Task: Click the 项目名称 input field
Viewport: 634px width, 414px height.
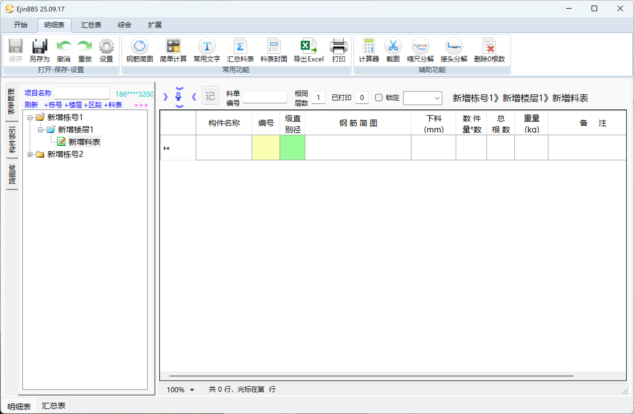Action: (82, 93)
